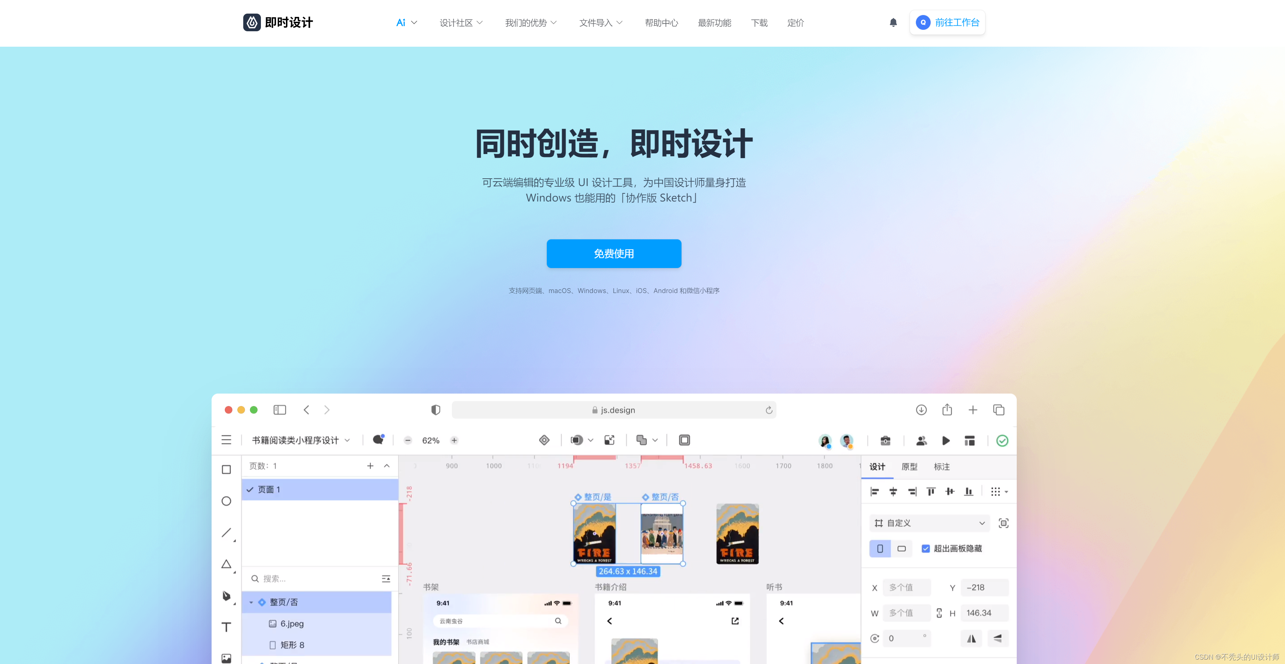Select the Pen tool in left toolbar
The width and height of the screenshot is (1285, 664).
(x=226, y=596)
